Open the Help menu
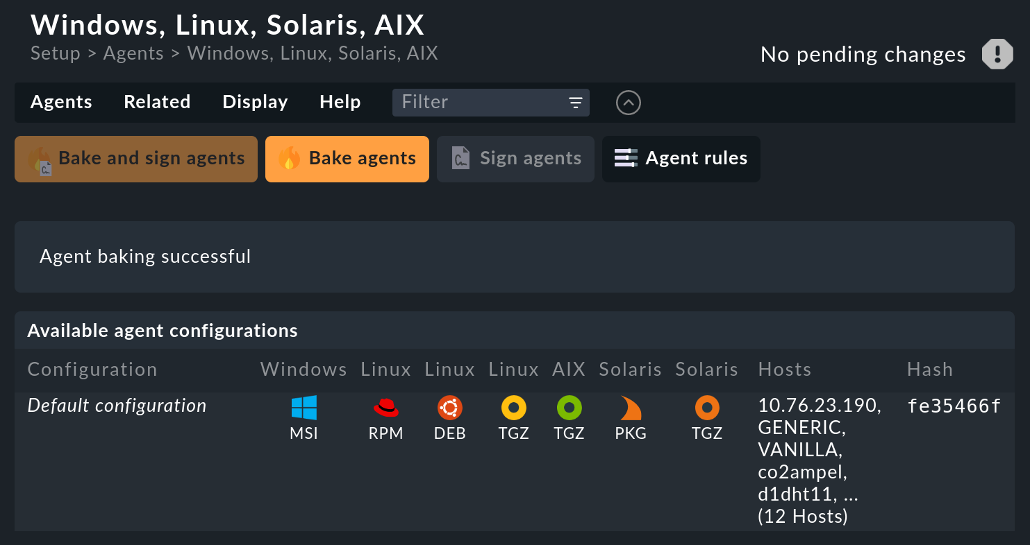The image size is (1030, 545). coord(340,102)
